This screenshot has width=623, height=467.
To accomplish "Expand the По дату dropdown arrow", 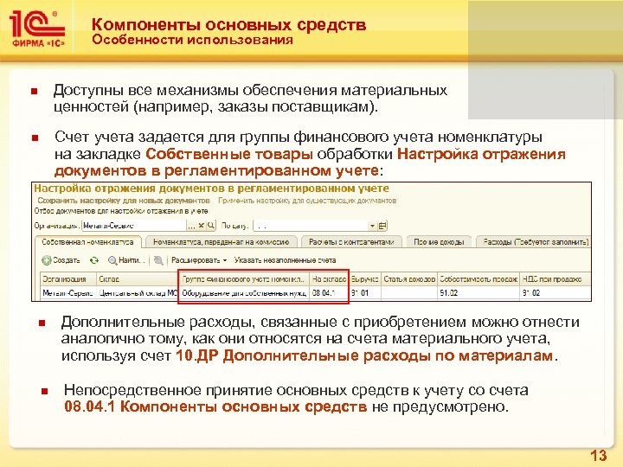I will click(x=372, y=226).
